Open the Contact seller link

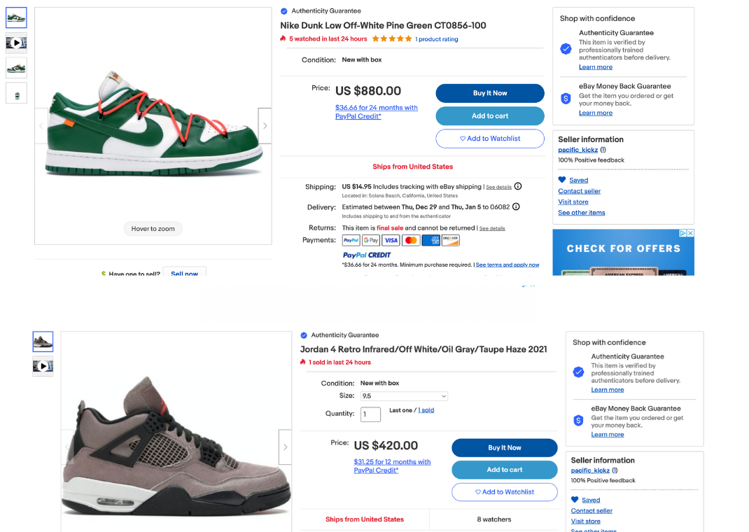(x=579, y=190)
